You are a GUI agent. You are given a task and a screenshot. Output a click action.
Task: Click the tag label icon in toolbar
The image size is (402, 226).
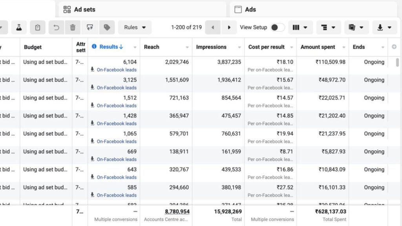pyautogui.click(x=107, y=27)
